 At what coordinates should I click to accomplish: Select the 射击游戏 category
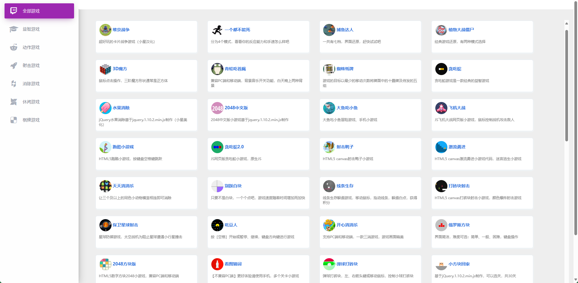[x=39, y=65]
